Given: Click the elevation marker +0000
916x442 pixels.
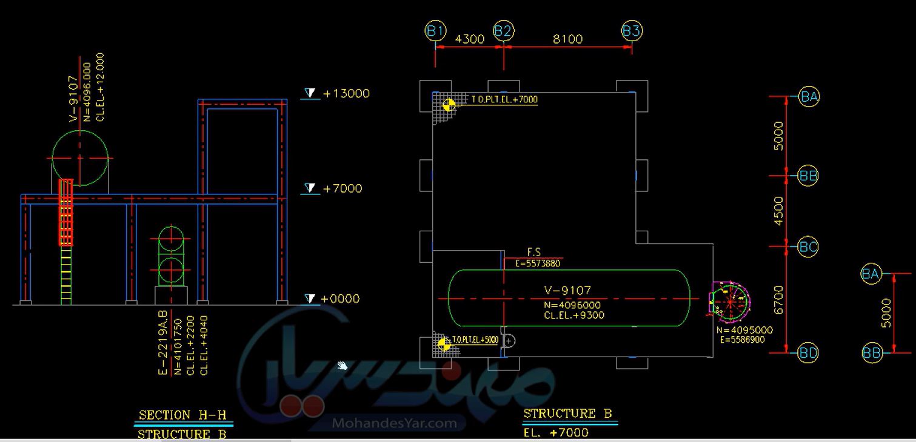Looking at the screenshot, I should click(328, 298).
